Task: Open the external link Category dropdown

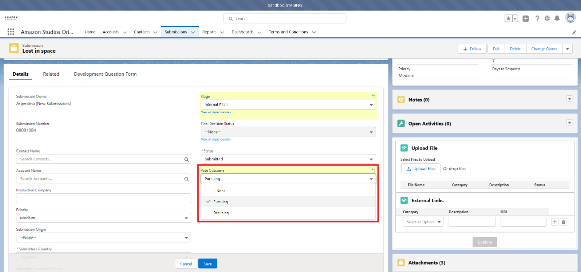Action: point(423,222)
